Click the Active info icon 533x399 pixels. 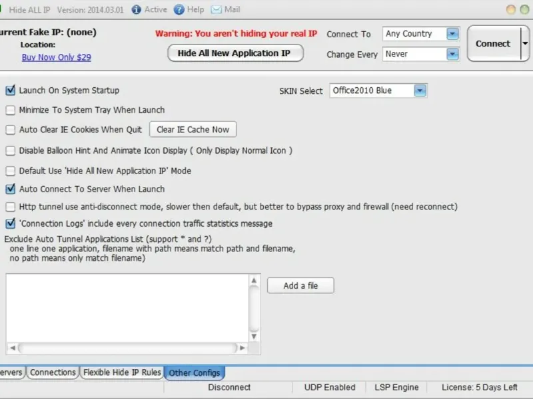coord(137,10)
